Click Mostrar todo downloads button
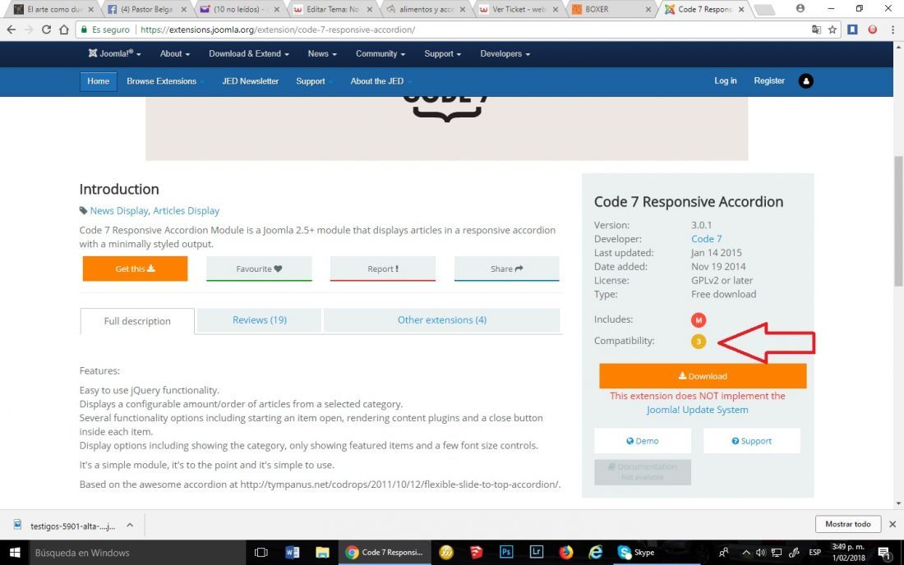Screen dimensions: 904x565 coord(847,524)
